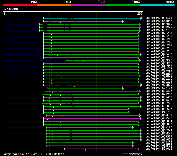Image resolution: width=177 pixels, height=156 pixels.
Task: Click the UniRef100_Q7Y045 label
Action: 159,94
